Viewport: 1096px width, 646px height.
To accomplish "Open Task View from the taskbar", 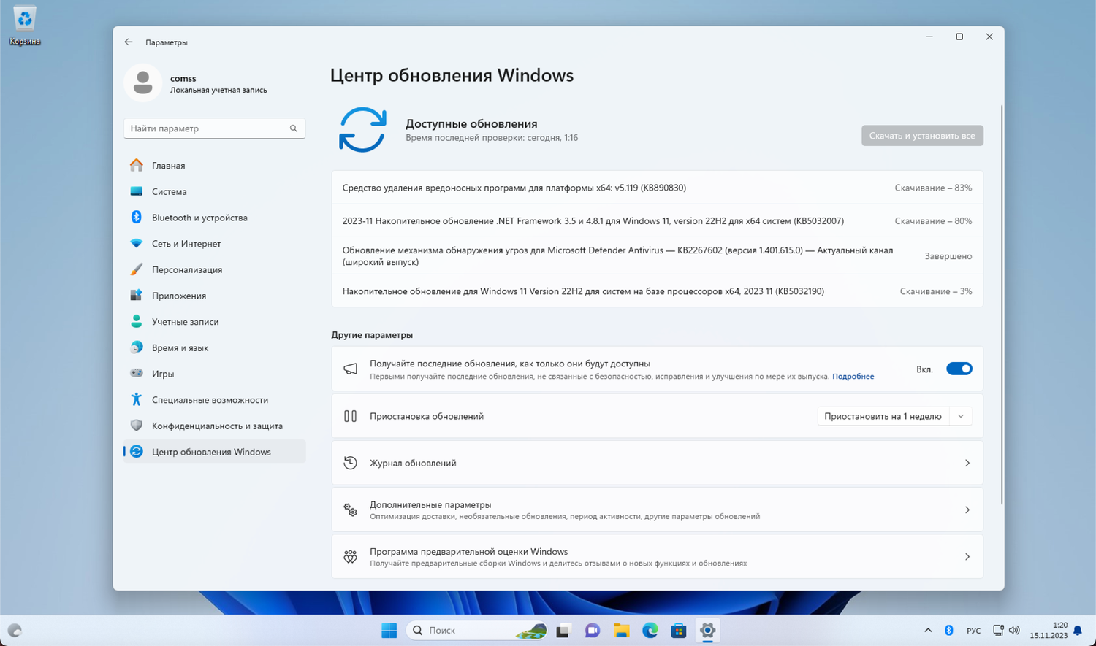I will (563, 631).
